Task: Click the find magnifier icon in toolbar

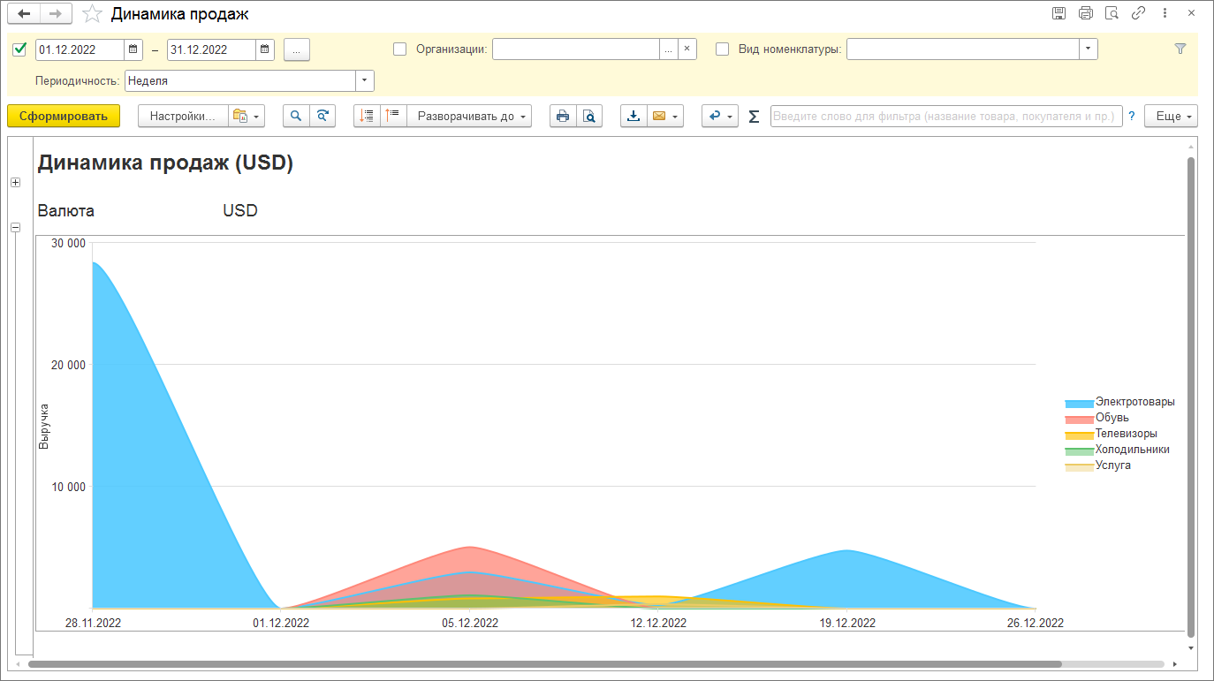Action: point(296,116)
